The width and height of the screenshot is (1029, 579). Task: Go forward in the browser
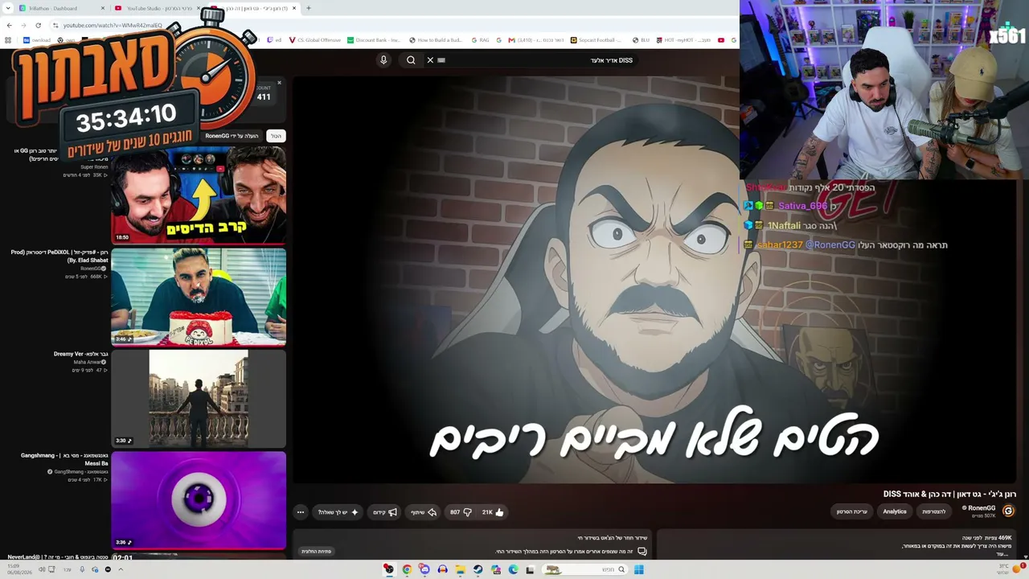[23, 25]
